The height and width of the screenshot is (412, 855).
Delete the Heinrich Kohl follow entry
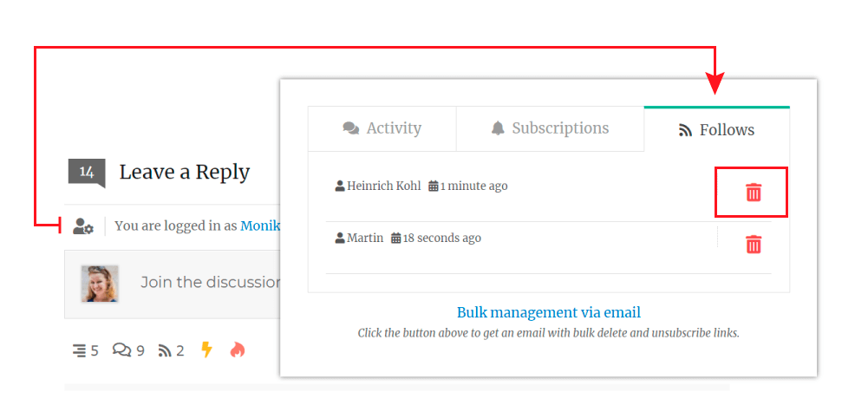click(753, 193)
